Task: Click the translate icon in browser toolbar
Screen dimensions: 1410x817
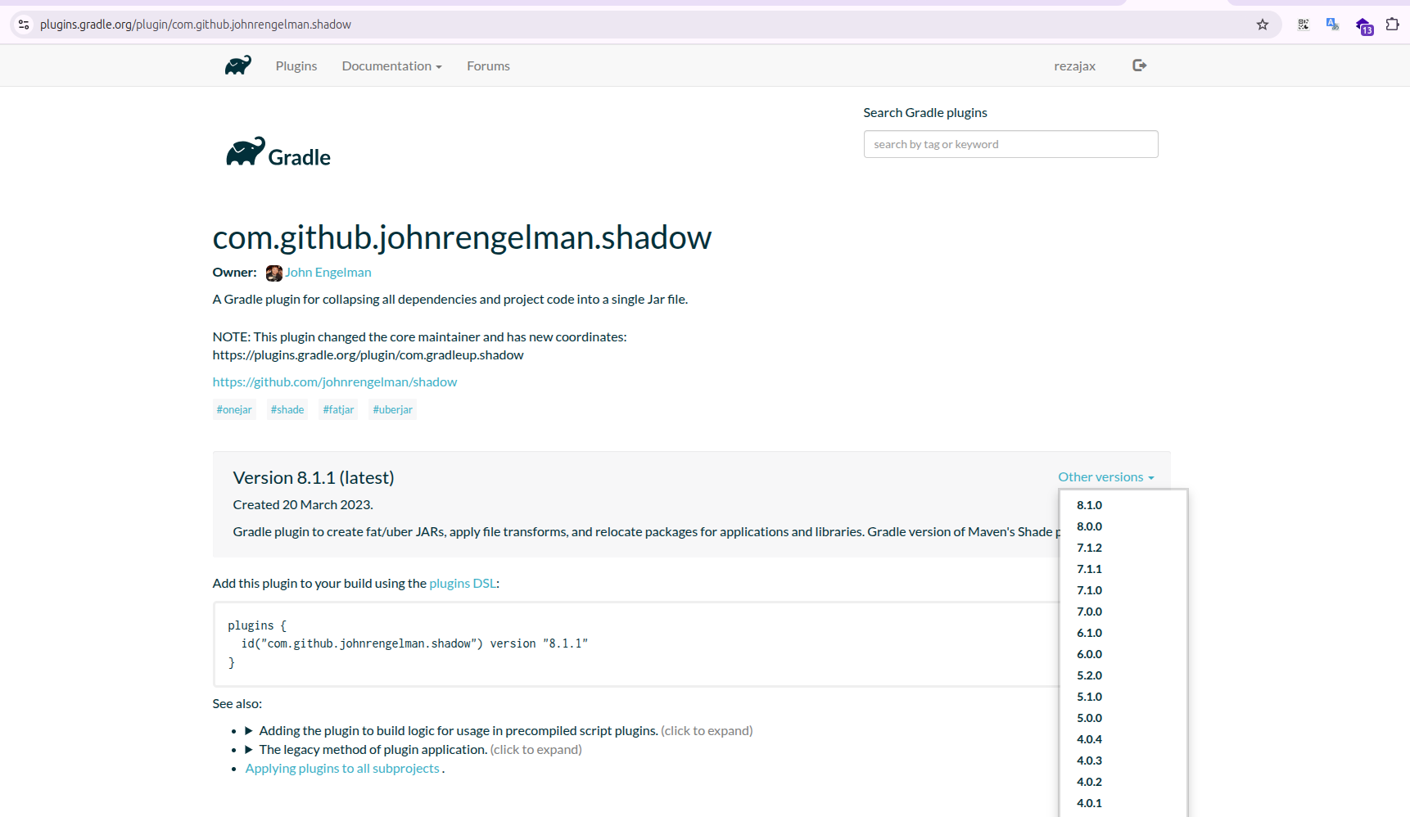Action: (1332, 25)
